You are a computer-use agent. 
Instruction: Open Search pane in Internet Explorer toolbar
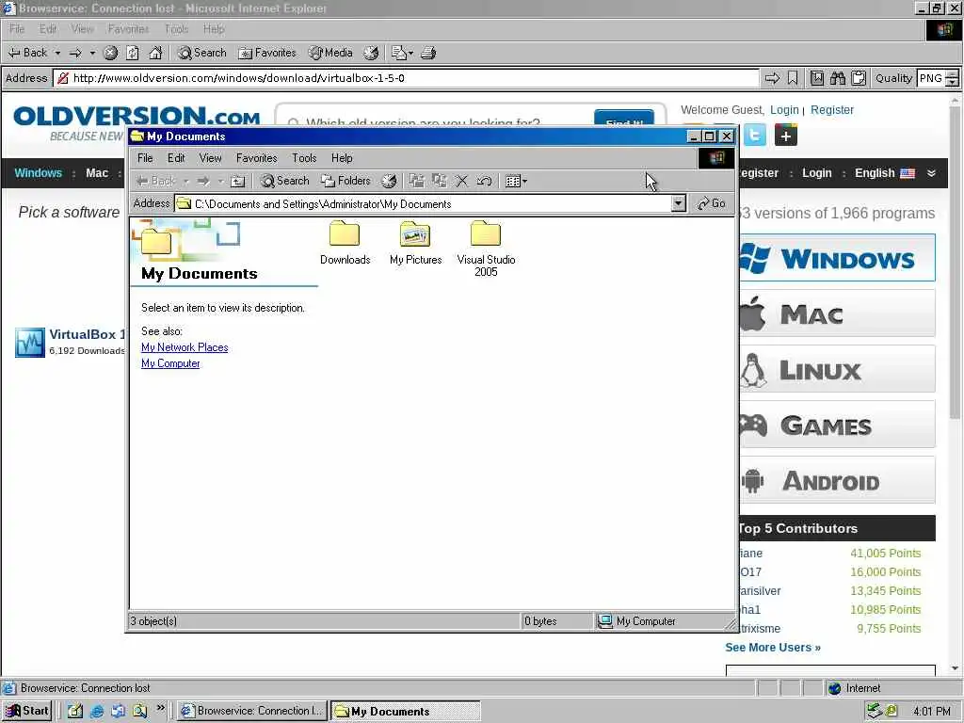click(201, 53)
